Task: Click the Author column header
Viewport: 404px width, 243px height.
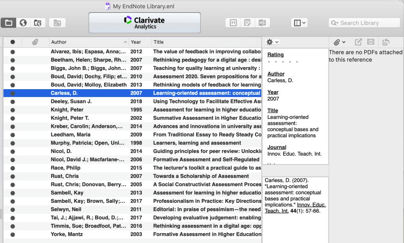Action: click(x=87, y=42)
